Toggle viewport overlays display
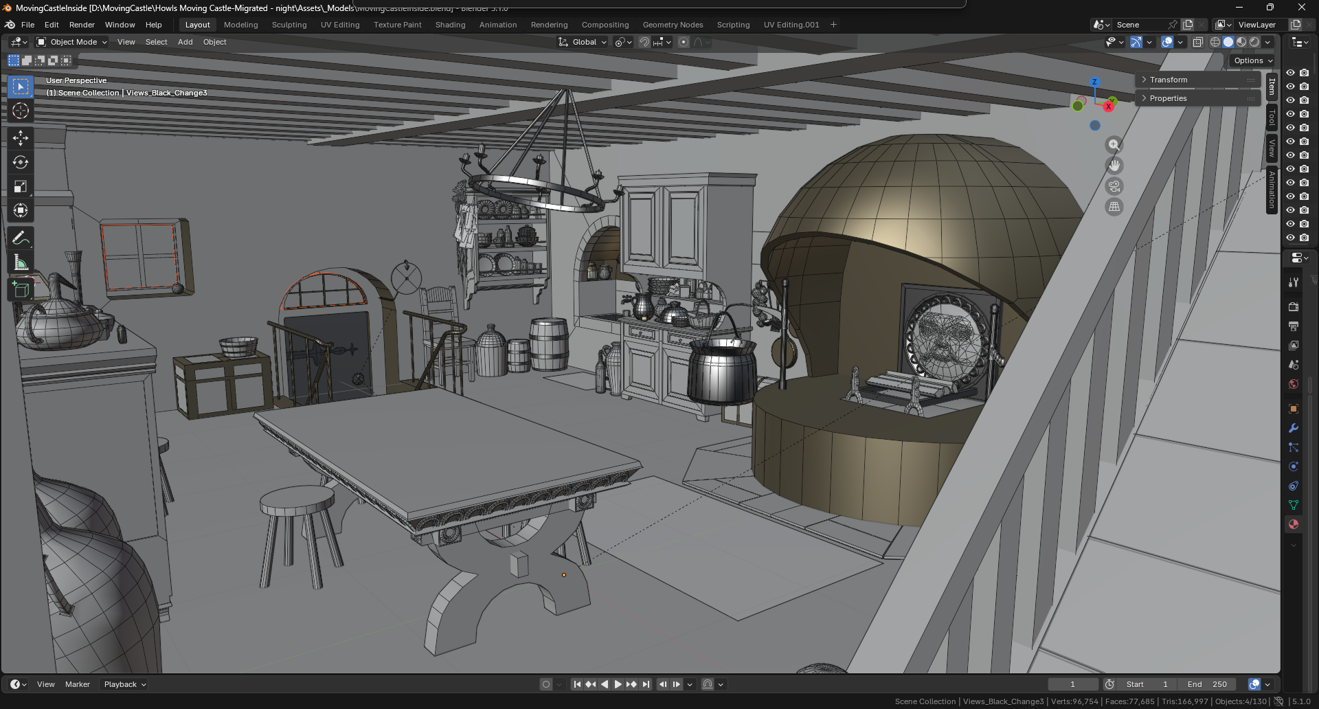 1167,42
